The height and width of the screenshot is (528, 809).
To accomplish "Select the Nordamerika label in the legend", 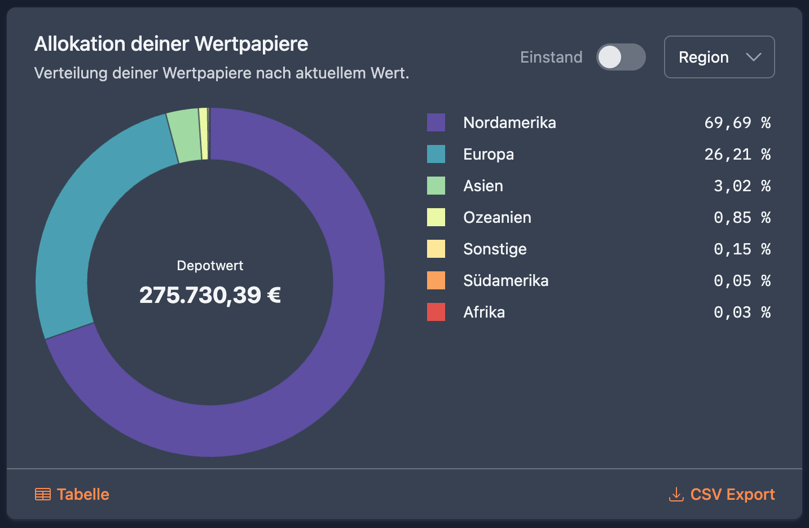I will pyautogui.click(x=509, y=122).
